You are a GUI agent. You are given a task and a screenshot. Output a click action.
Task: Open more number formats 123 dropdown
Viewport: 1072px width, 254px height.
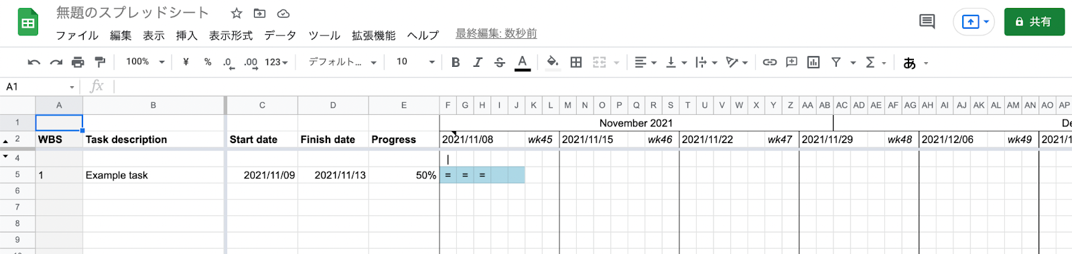(276, 62)
